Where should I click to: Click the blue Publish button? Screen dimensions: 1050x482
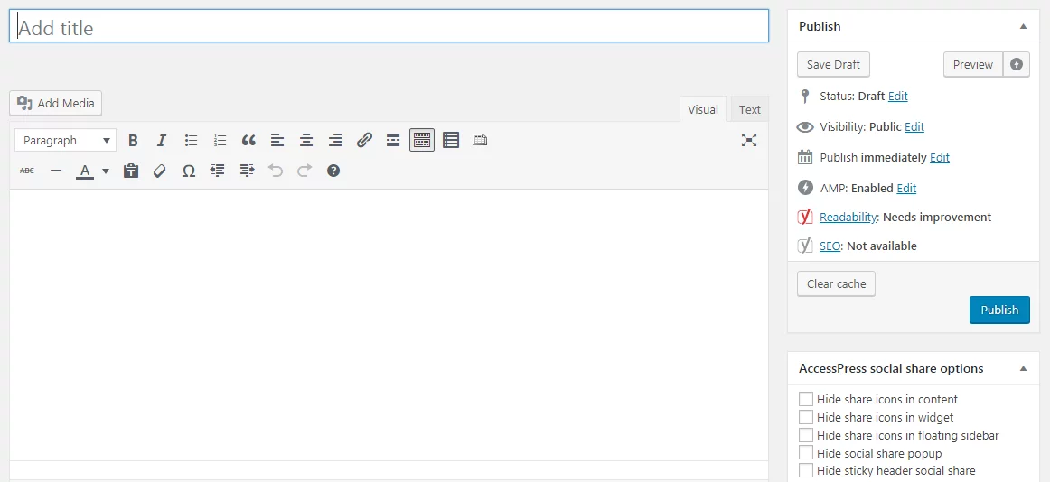point(999,310)
